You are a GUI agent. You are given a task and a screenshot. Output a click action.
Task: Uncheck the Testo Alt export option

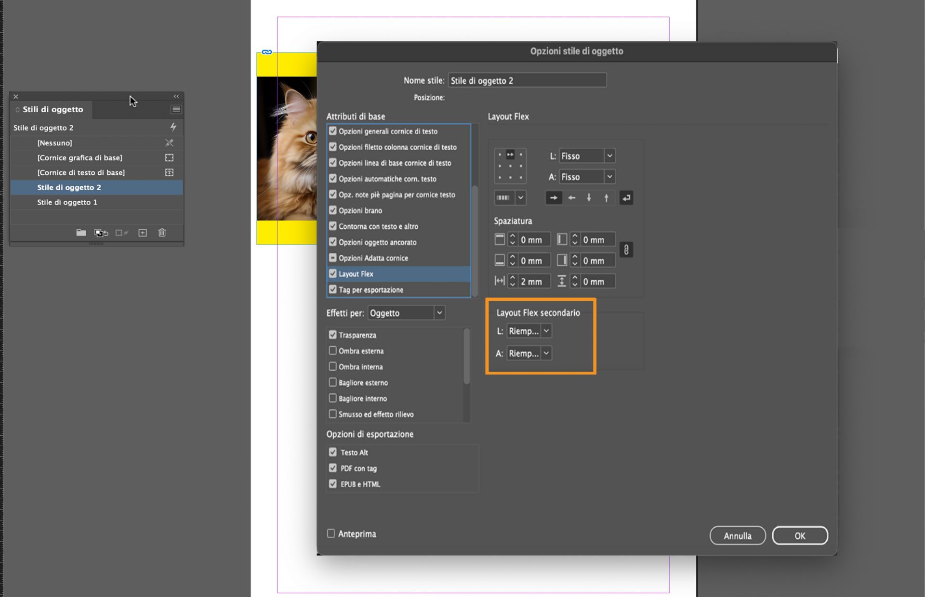332,452
